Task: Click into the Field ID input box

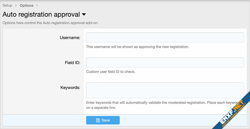Action: click(165, 62)
